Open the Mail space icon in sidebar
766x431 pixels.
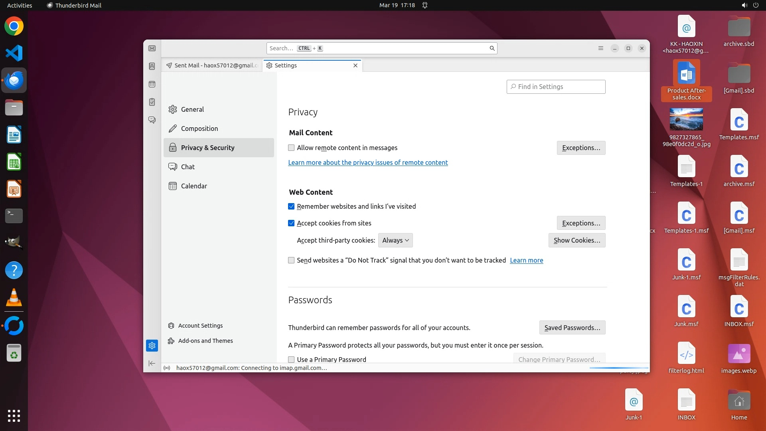(x=152, y=48)
